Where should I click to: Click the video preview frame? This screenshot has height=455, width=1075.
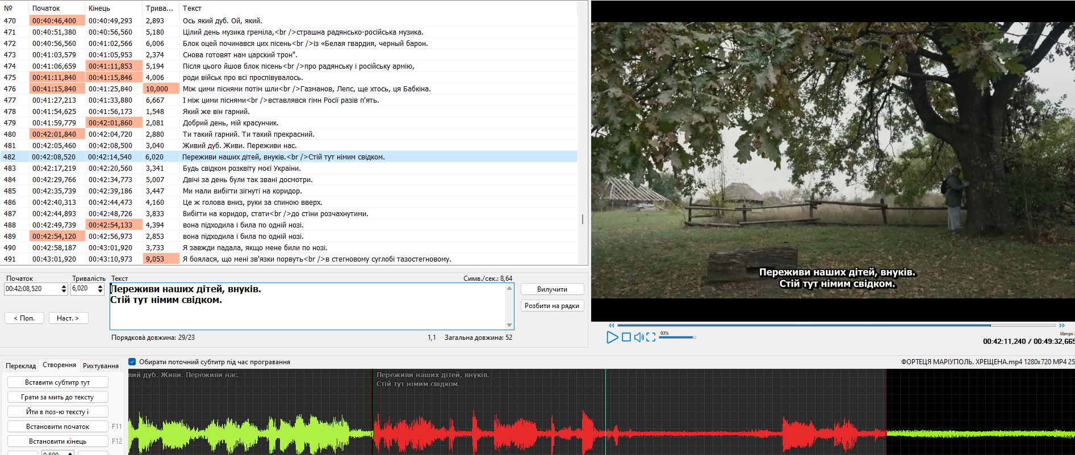click(x=833, y=161)
